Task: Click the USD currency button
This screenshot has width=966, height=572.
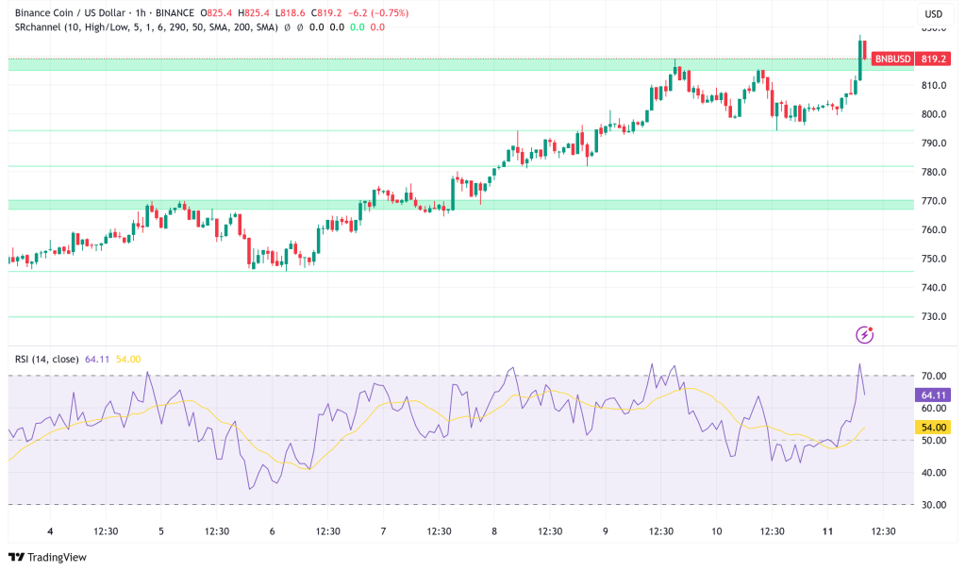Action: pos(933,13)
